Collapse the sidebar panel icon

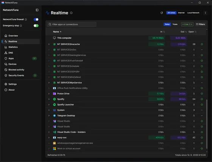tap(37, 10)
